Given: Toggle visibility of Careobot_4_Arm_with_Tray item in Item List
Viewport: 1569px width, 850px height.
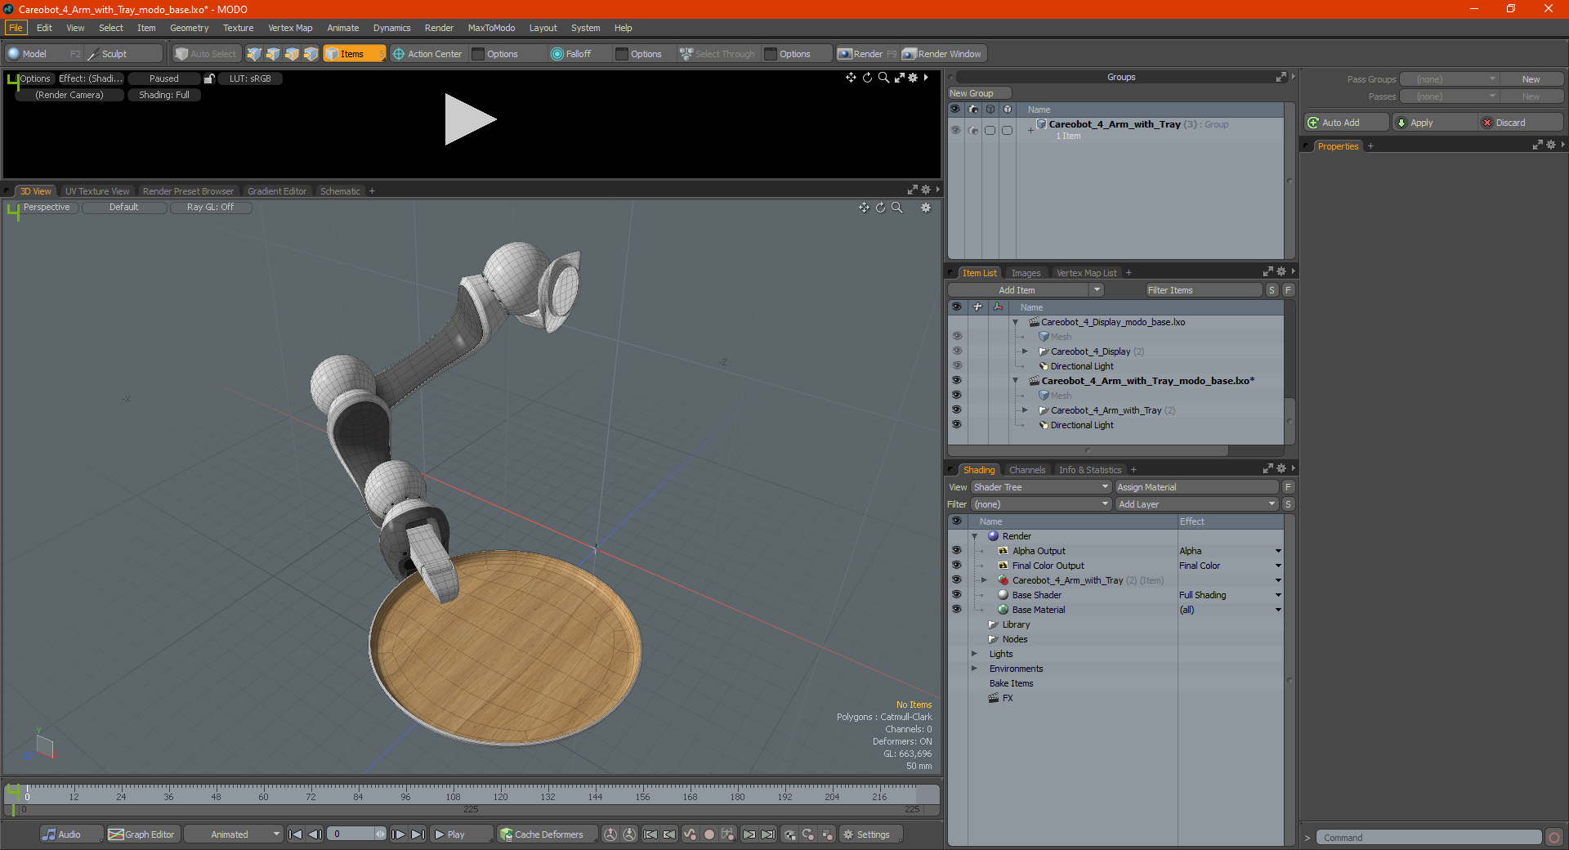Looking at the screenshot, I should coord(956,410).
